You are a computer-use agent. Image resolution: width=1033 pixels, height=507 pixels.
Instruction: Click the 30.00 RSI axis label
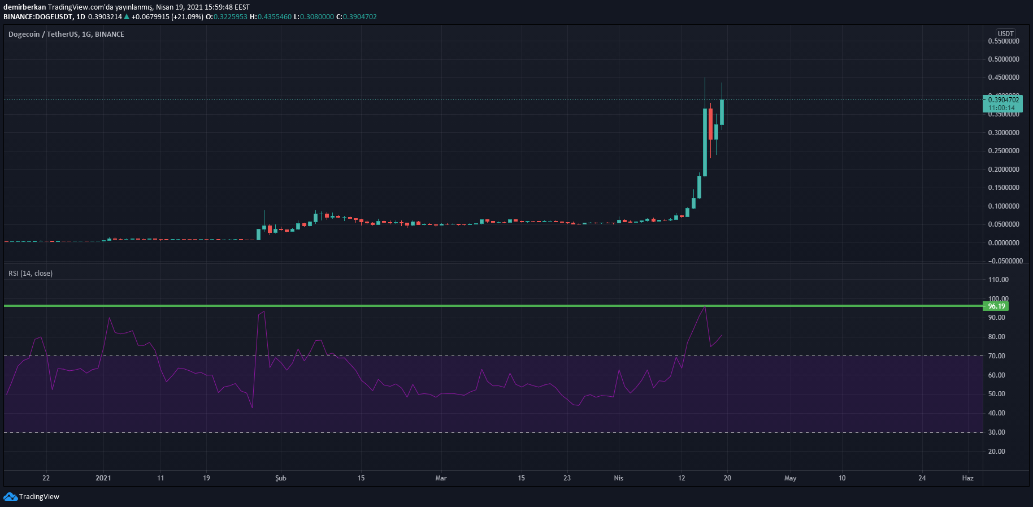tap(997, 432)
